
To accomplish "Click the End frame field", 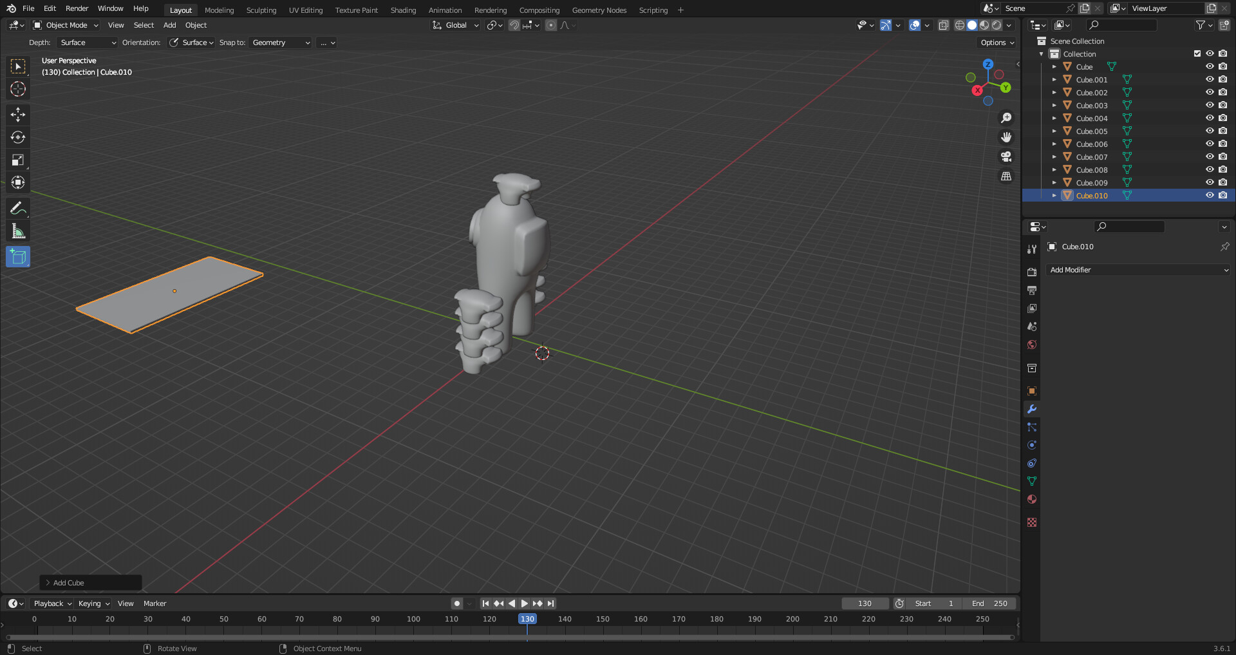I will point(989,603).
